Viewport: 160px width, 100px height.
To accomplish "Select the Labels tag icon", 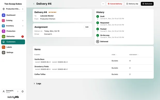I will coord(3,47).
